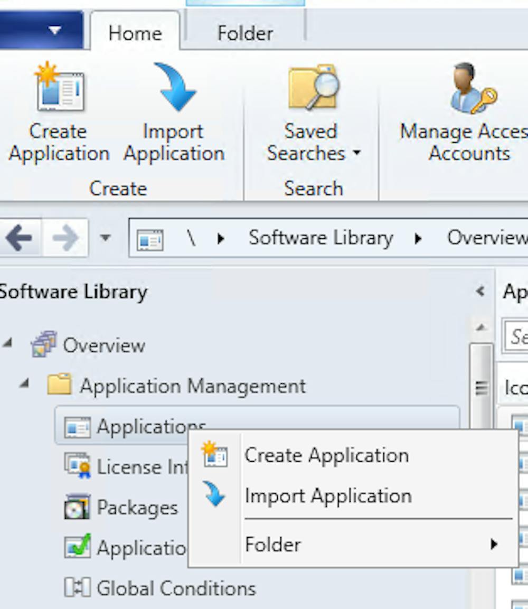This screenshot has height=609, width=528.
Task: Open the Folder submenu in context menu
Action: 273,545
